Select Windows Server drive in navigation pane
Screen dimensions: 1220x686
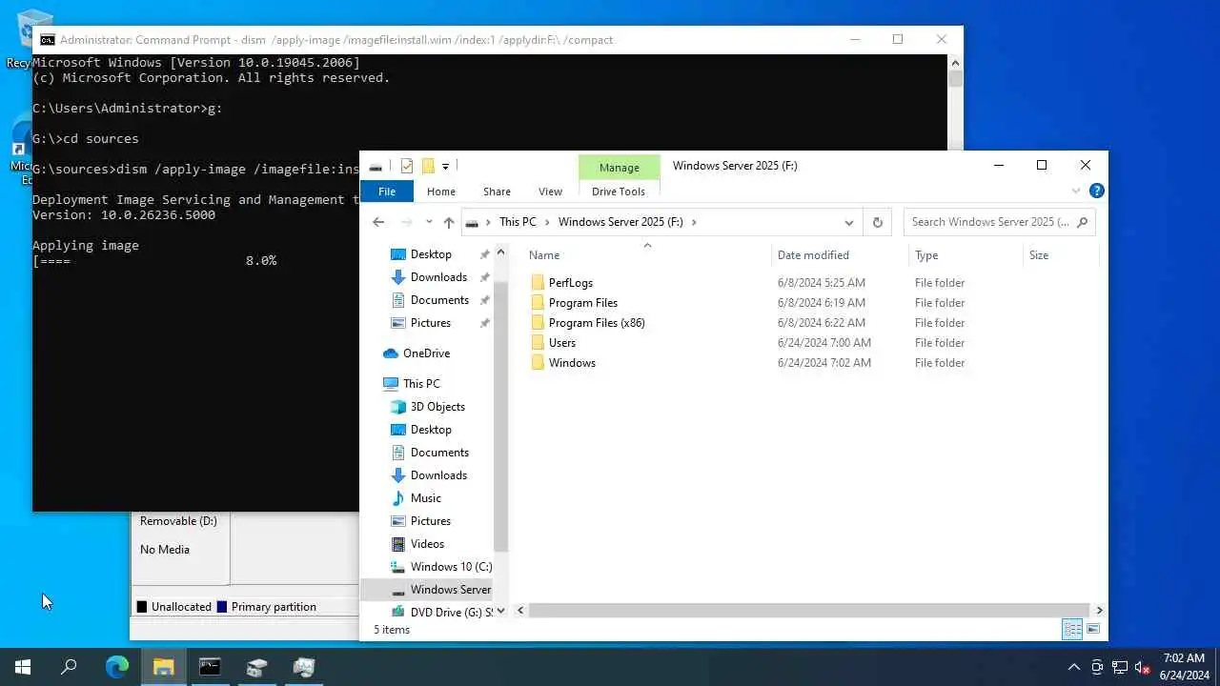[450, 590]
